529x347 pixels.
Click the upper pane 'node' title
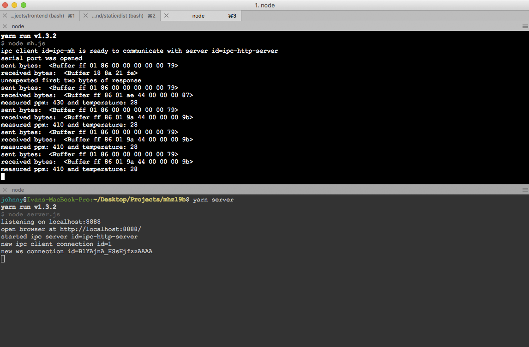pyautogui.click(x=18, y=26)
